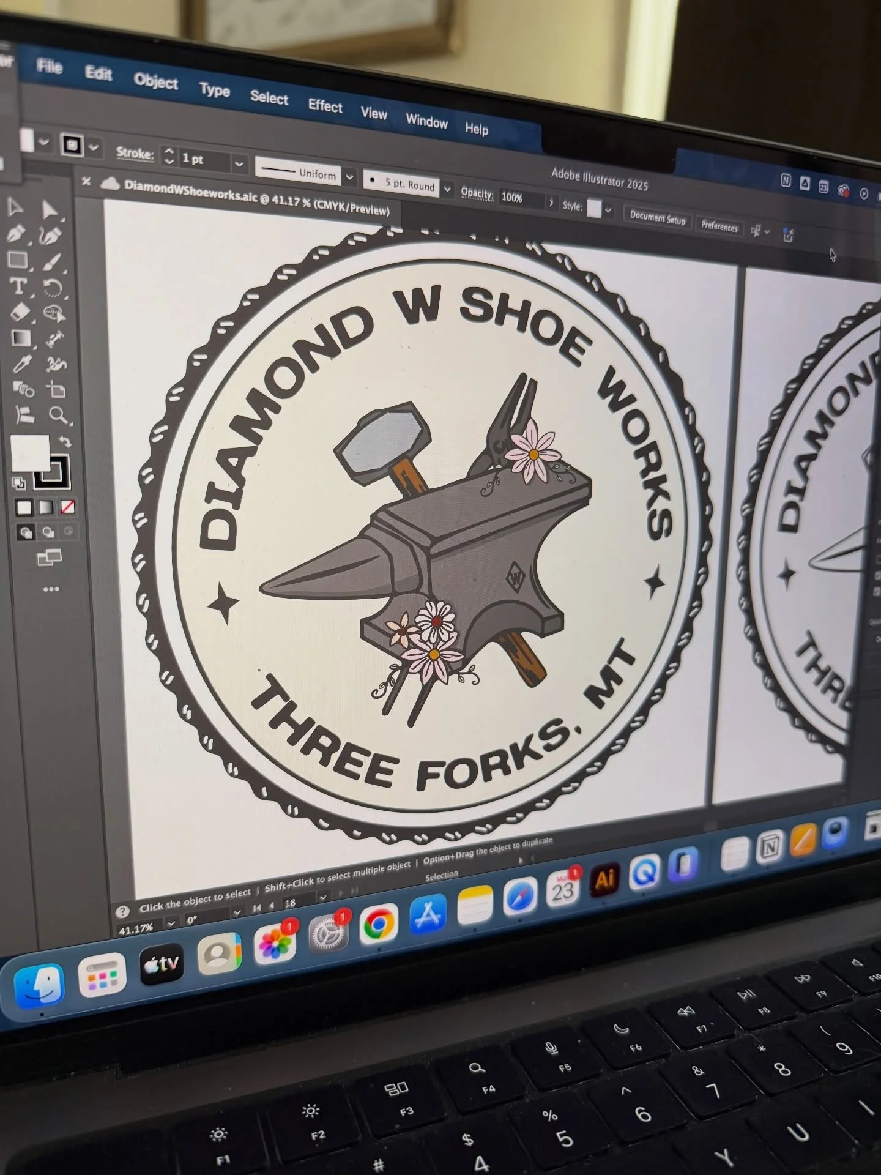The image size is (881, 1175).
Task: Click the Opacity label link
Action: pyautogui.click(x=477, y=193)
